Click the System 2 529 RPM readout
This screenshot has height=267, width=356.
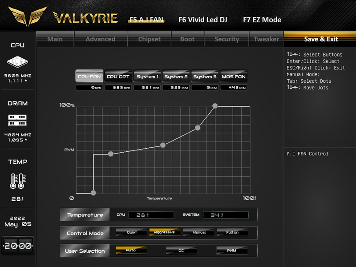click(x=176, y=87)
